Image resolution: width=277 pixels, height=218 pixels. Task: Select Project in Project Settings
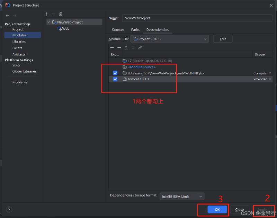click(x=18, y=29)
